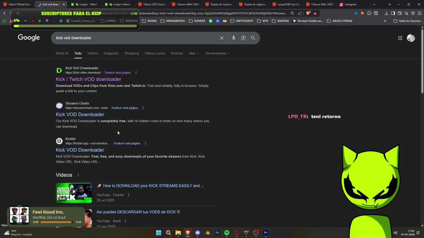Open more options for kick-video.download result
Image resolution: width=424 pixels, height=238 pixels.
point(136,73)
